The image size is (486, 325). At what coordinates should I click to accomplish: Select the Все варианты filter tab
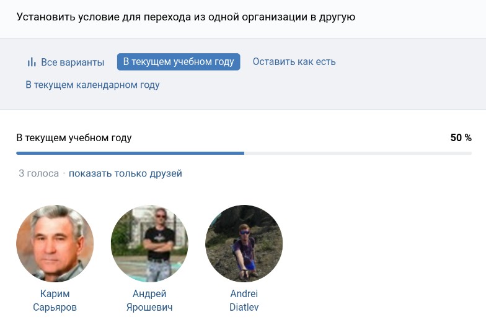click(x=72, y=62)
